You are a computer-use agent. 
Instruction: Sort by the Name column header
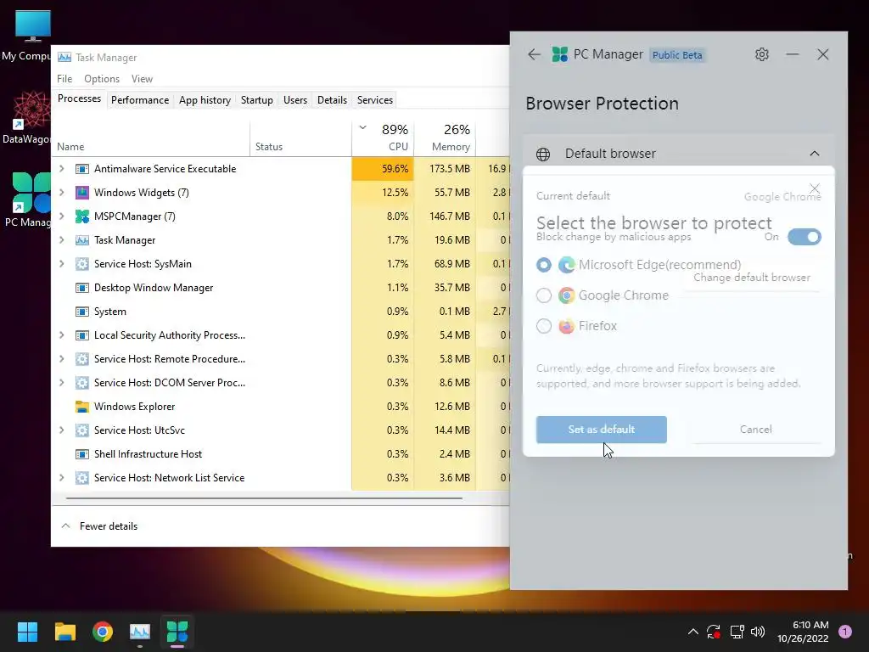pos(150,138)
